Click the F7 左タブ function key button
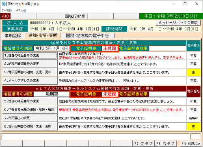Viewport: 203px width, 147px height. [x=143, y=143]
